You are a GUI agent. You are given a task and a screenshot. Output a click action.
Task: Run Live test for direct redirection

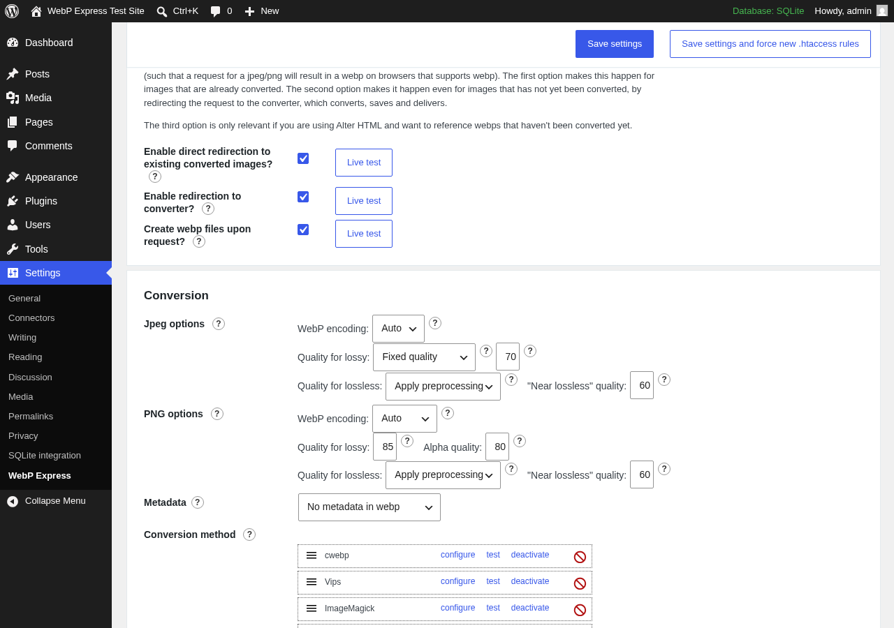364,163
